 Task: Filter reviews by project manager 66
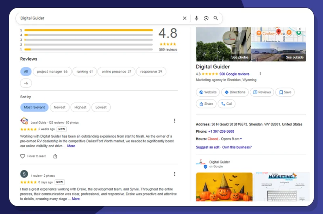52,72
